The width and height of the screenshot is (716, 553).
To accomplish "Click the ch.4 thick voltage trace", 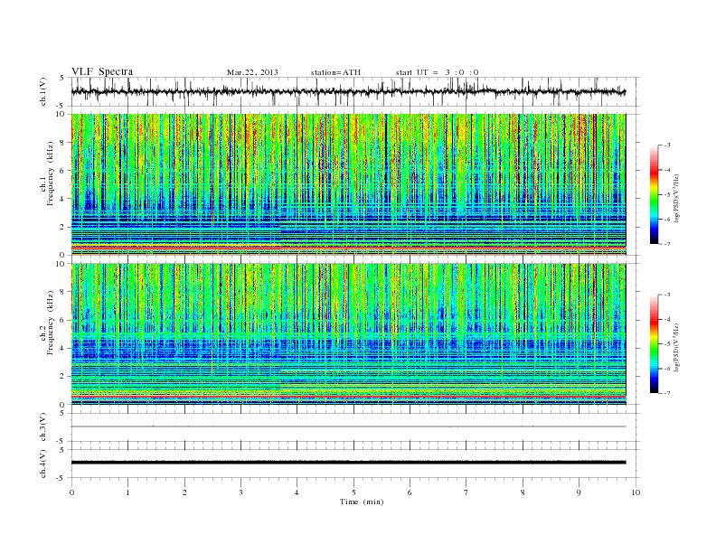I will coord(348,463).
